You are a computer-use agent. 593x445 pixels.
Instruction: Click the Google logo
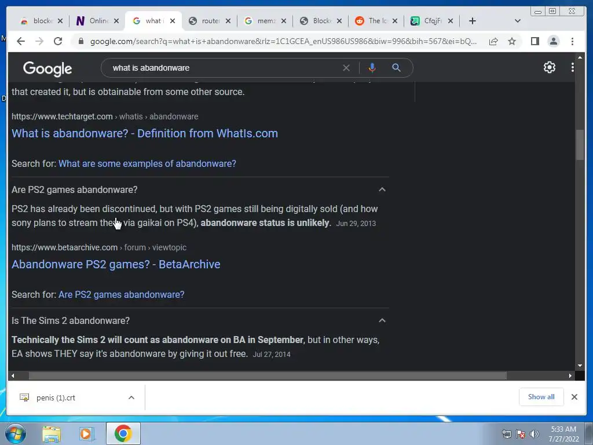[x=47, y=68]
